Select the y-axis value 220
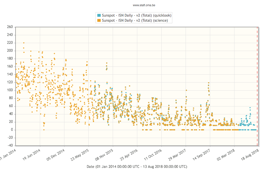This screenshot has width=274, height=169. tap(10, 43)
